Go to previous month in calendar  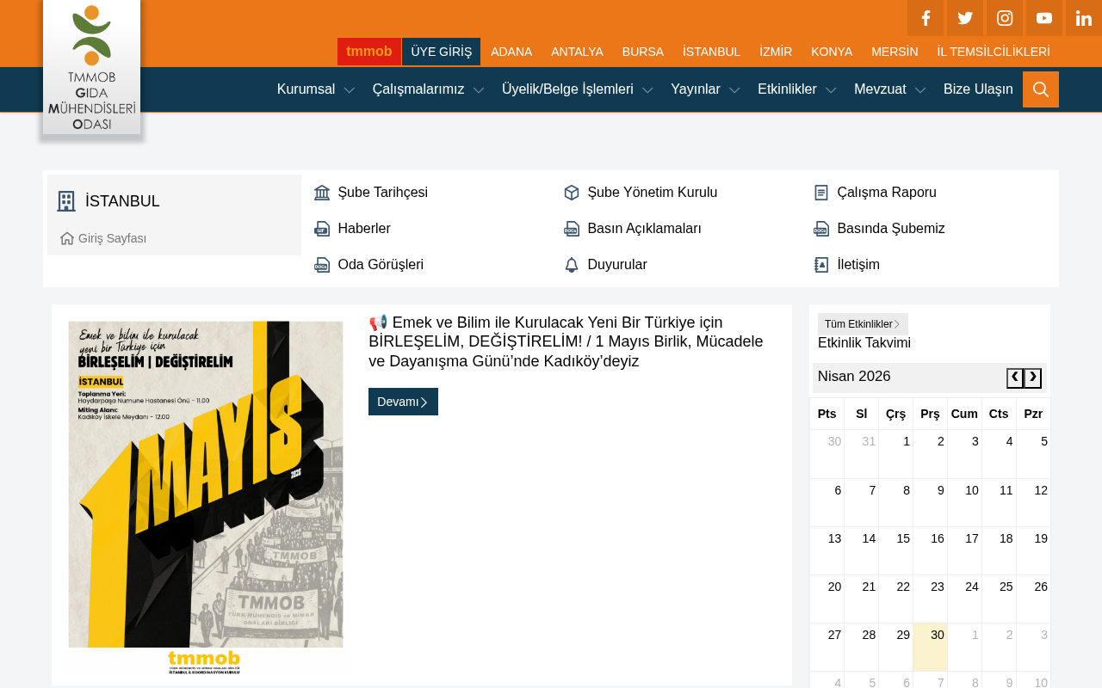pyautogui.click(x=1015, y=378)
